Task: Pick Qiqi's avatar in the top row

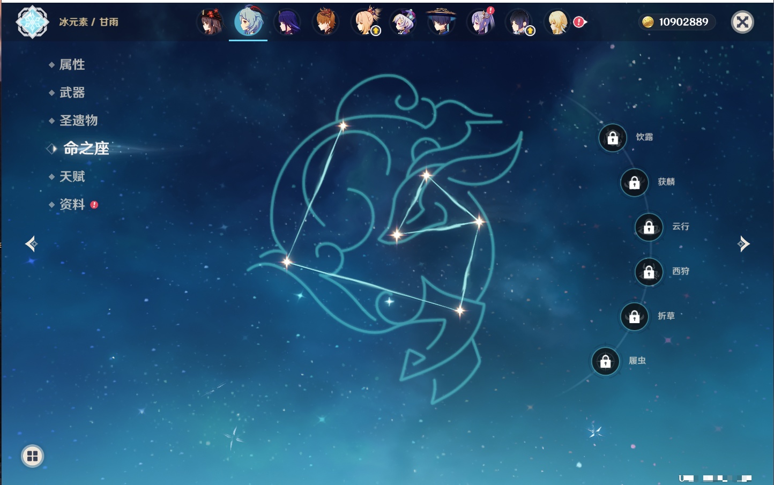Action: tap(403, 22)
